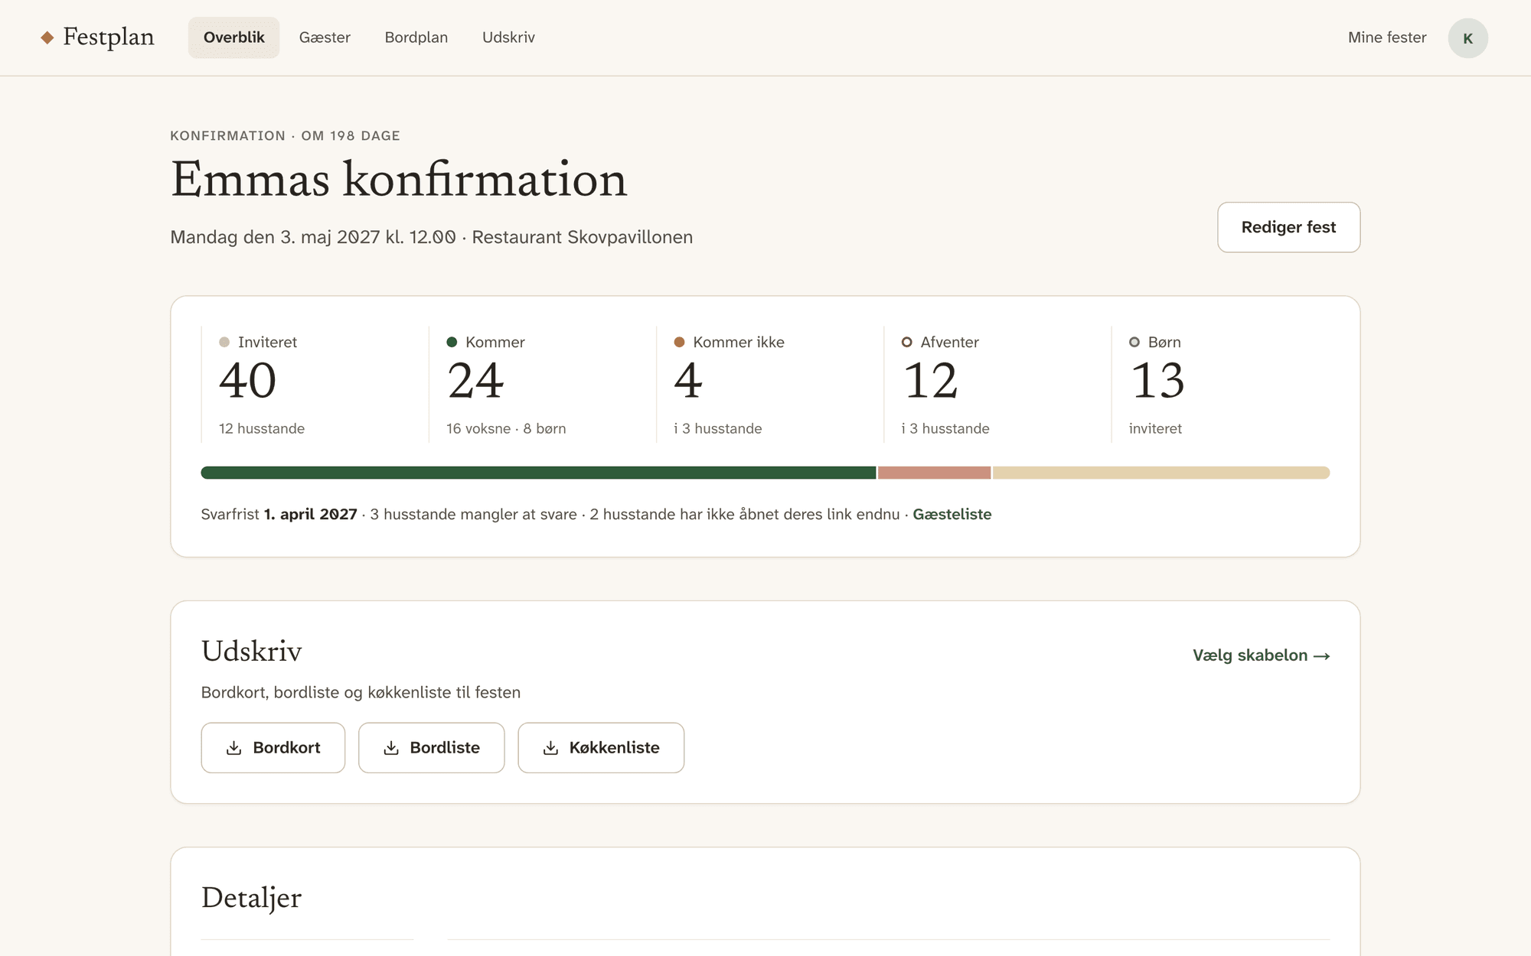The image size is (1531, 956).
Task: Download the Bordkort printout
Action: [x=273, y=748]
